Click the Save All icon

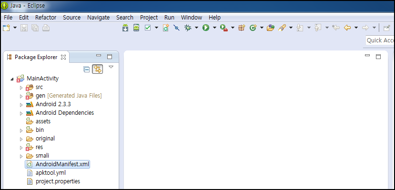35,28
